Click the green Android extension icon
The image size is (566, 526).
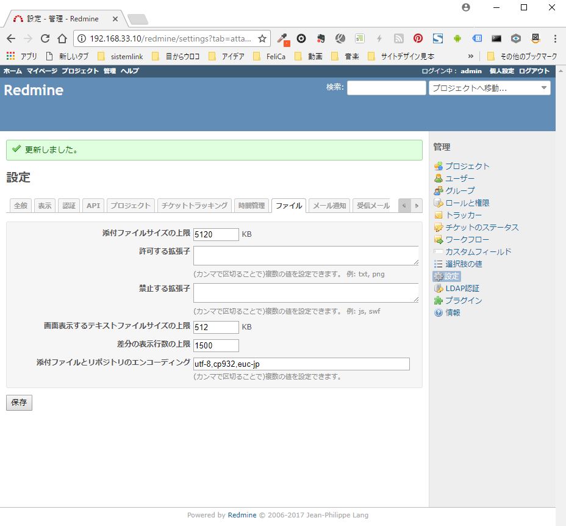[x=457, y=38]
